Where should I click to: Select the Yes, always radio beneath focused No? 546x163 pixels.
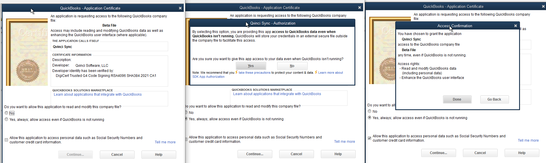pyautogui.click(x=6, y=119)
